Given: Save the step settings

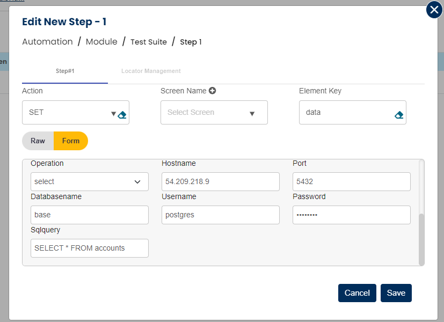Looking at the screenshot, I should (x=396, y=293).
